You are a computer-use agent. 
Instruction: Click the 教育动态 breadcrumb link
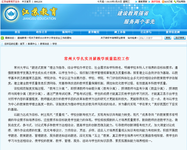point(44,44)
